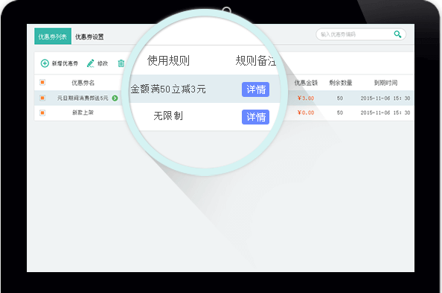Click the 到期时间 column header
This screenshot has height=293, width=442.
pyautogui.click(x=385, y=83)
